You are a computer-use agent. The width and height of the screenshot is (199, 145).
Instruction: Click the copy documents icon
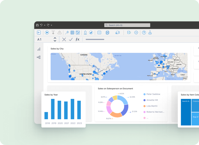[x=107, y=33]
